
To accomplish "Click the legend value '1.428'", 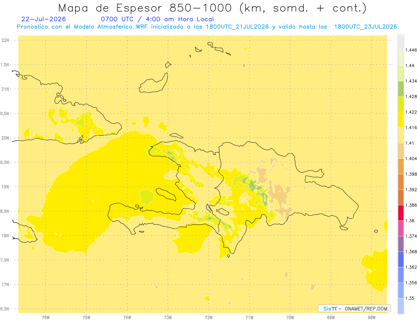I will pos(412,96).
